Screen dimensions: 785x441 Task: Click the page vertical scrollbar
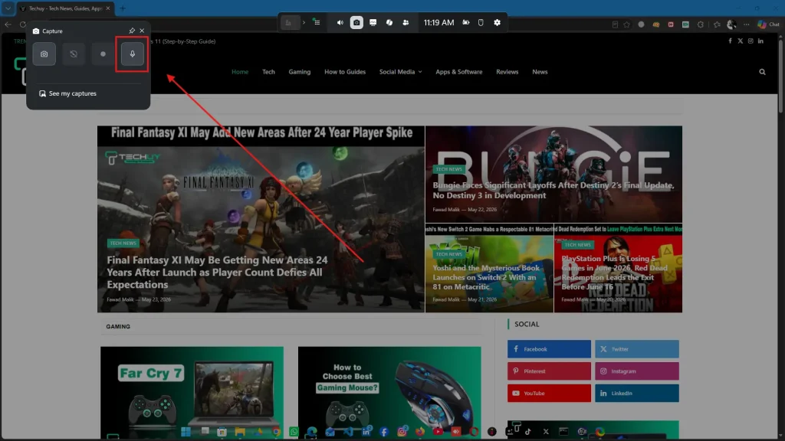pos(780,75)
